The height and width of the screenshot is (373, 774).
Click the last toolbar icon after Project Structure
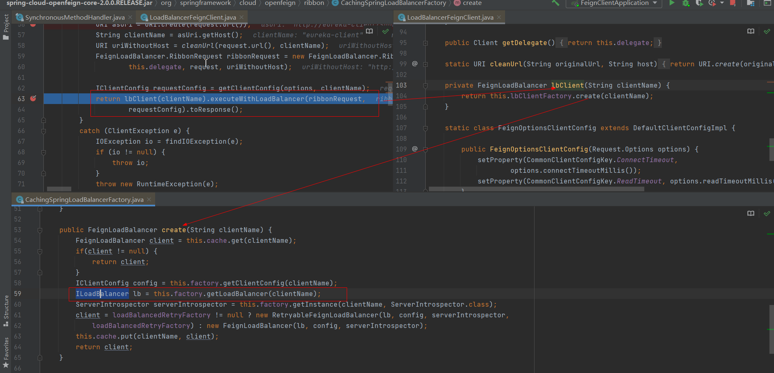[767, 3]
